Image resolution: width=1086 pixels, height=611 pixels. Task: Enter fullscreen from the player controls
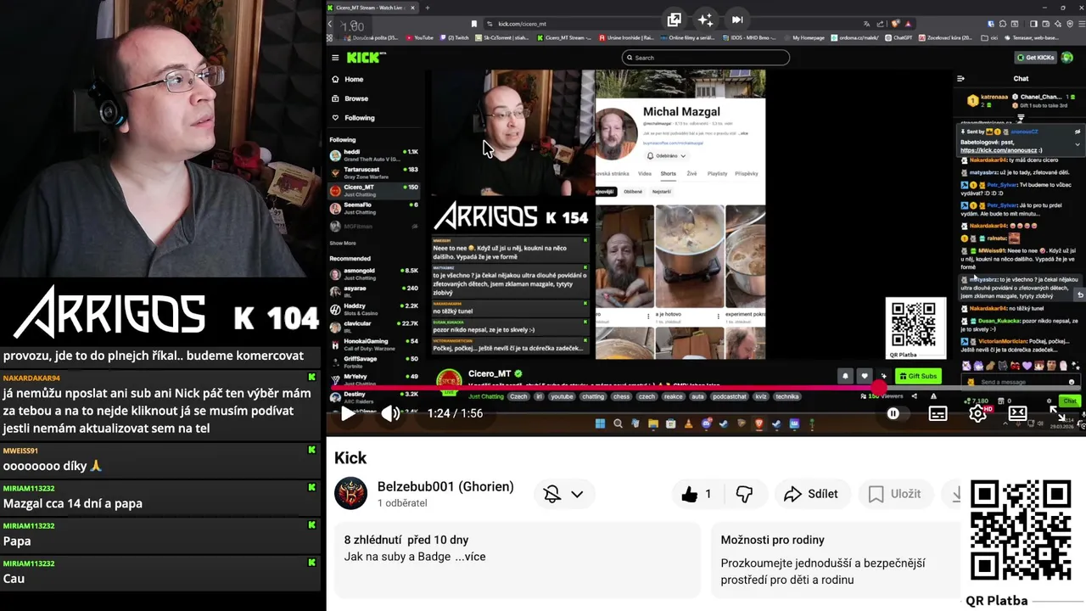click(1058, 414)
